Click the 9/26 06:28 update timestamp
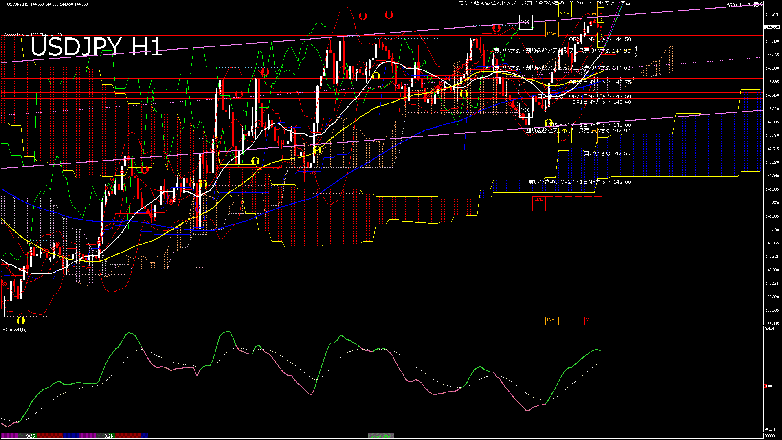The image size is (782, 440). (x=745, y=4)
